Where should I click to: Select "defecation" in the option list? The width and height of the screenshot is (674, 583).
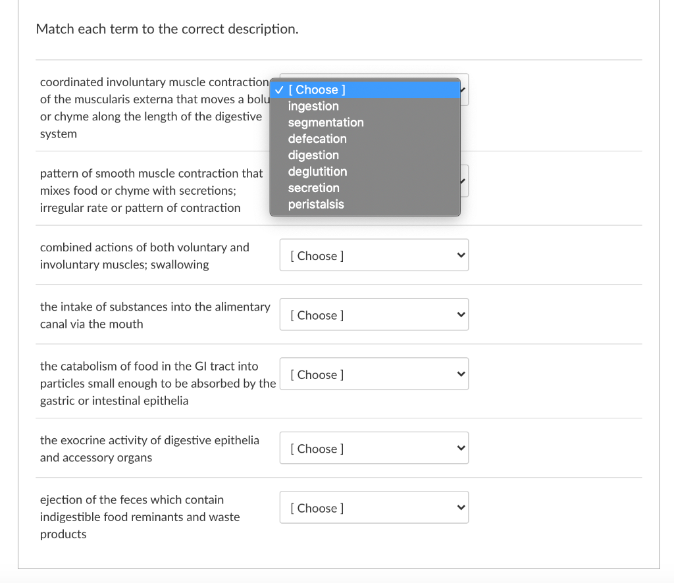[x=317, y=139]
